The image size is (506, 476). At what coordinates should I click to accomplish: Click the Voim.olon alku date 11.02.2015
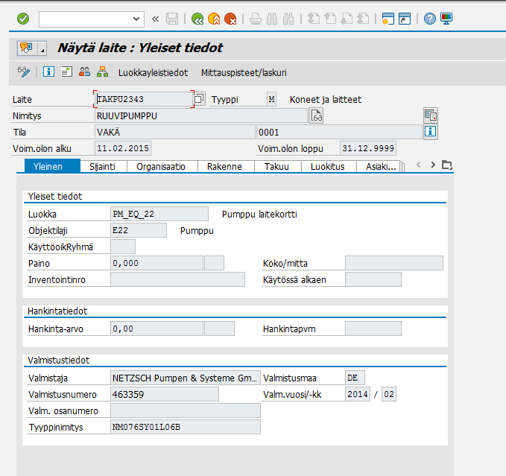(123, 148)
